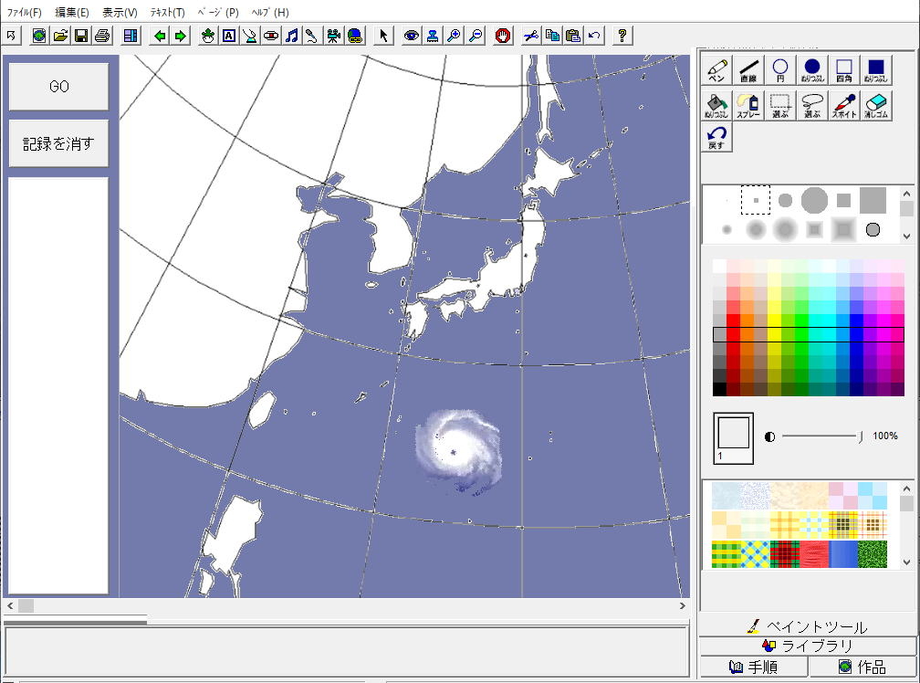
Task: Select the 消しゴム eraser tool
Action: pyautogui.click(x=875, y=106)
